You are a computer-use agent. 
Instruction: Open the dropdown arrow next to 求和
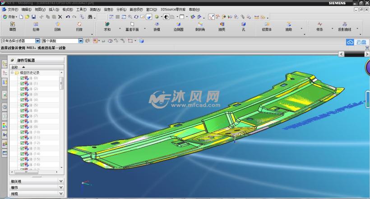click(x=120, y=29)
